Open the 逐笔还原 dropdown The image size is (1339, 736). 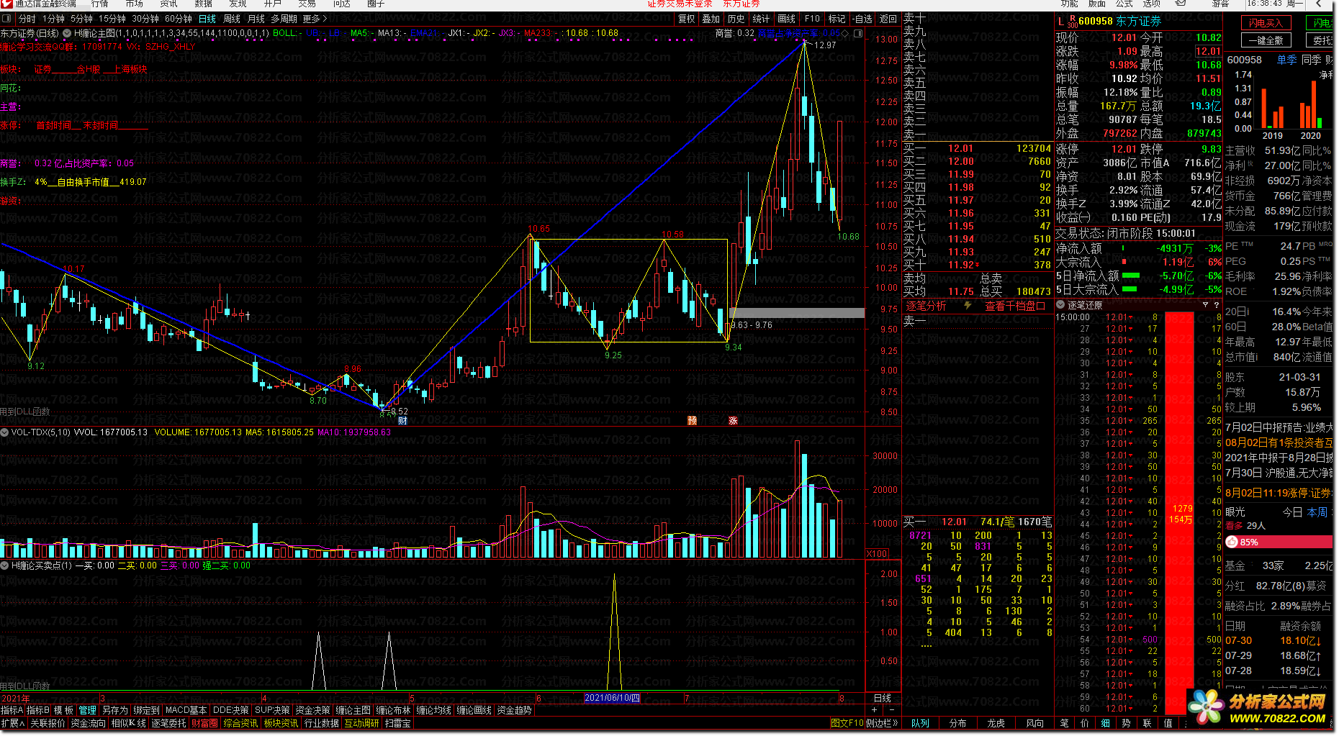[1061, 305]
